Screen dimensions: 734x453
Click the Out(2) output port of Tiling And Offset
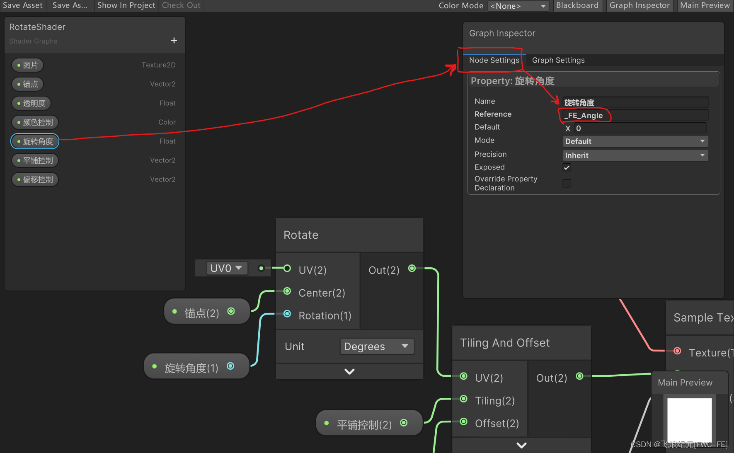click(580, 376)
